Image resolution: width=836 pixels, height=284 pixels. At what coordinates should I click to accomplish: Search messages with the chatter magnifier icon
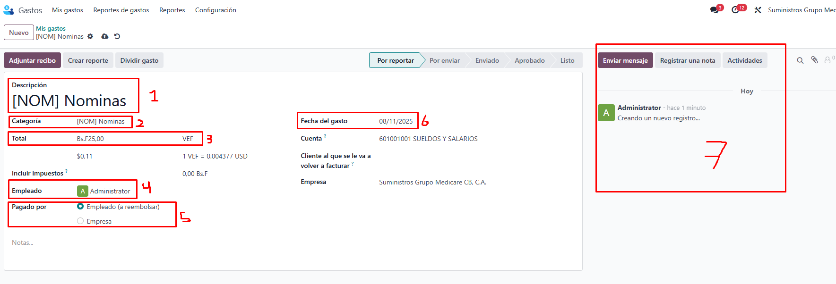pos(800,60)
